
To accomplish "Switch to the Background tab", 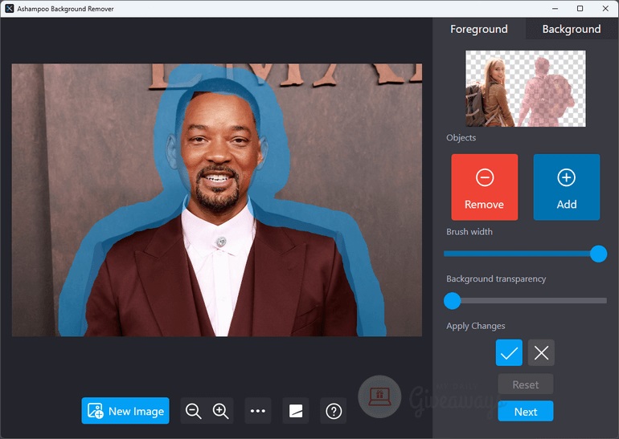I will (572, 29).
